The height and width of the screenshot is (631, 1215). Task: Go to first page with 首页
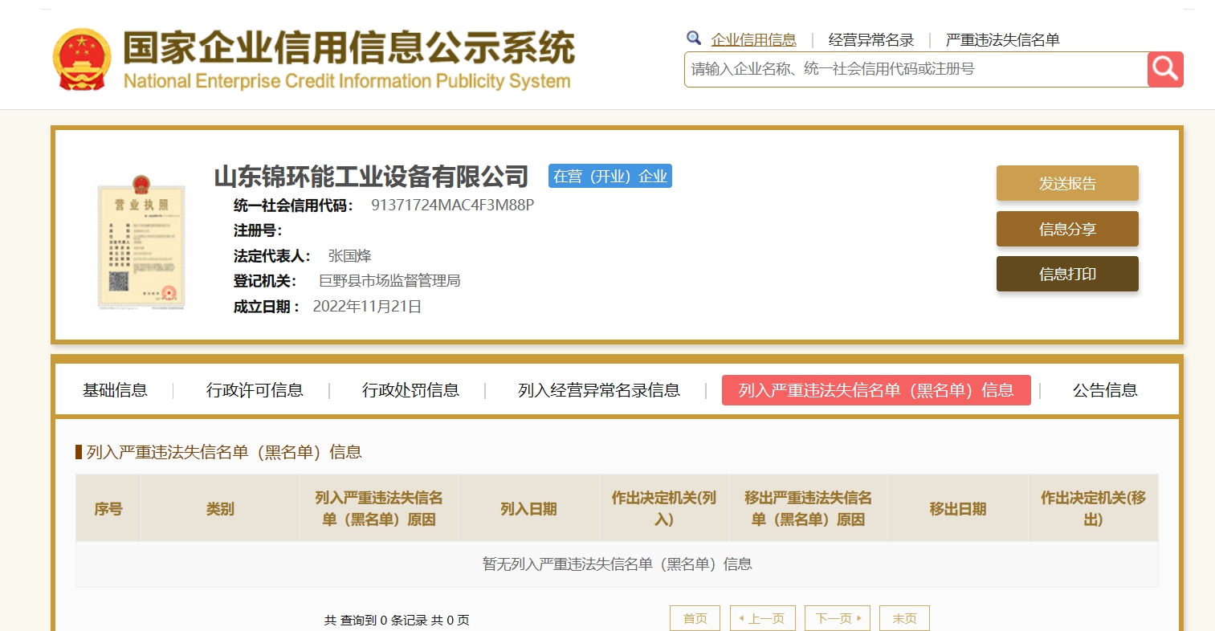coord(695,618)
